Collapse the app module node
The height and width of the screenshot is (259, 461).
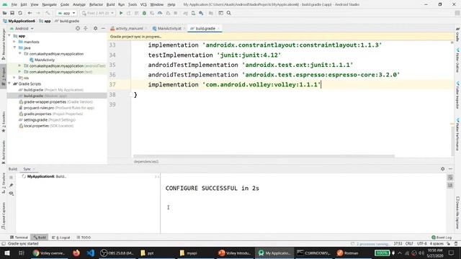pyautogui.click(x=9, y=36)
